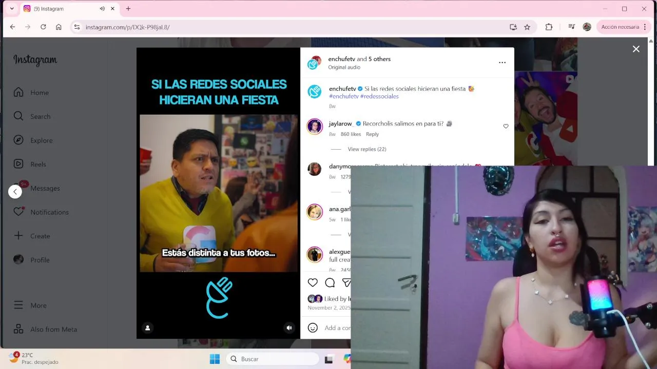Open Also from Meta menu

coord(45,329)
